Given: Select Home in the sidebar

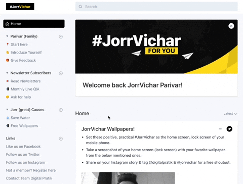Looking at the screenshot, I should tap(34, 24).
